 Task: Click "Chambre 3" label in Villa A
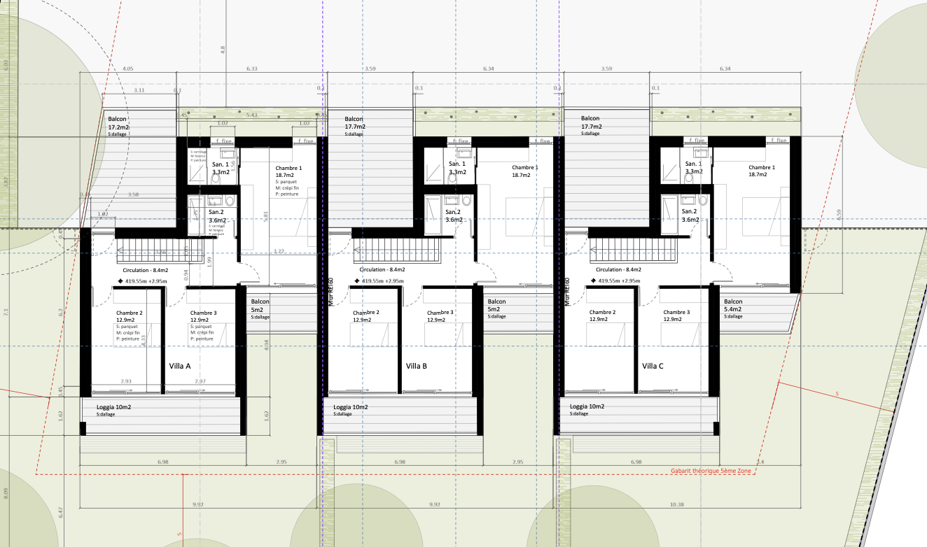(204, 313)
